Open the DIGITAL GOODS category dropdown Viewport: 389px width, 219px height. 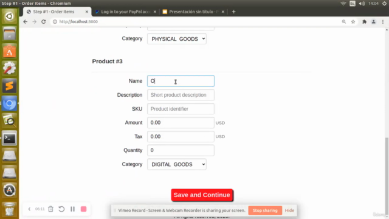click(x=177, y=164)
